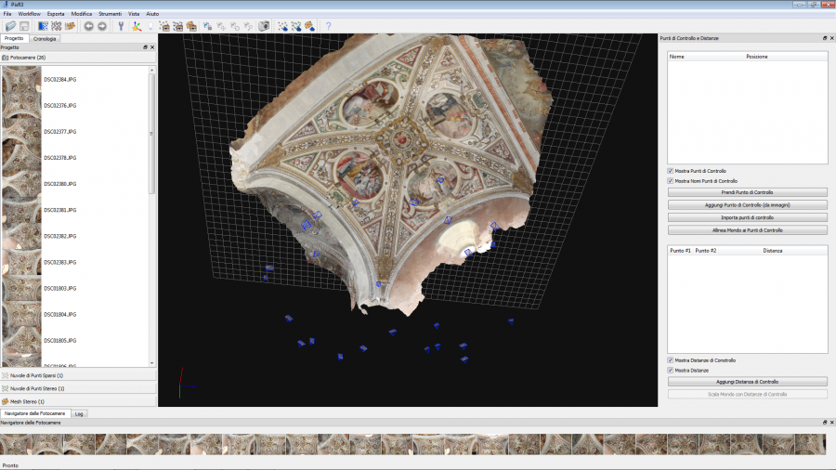
Task: Float the Progetto panel with undock icon
Action: [145, 47]
